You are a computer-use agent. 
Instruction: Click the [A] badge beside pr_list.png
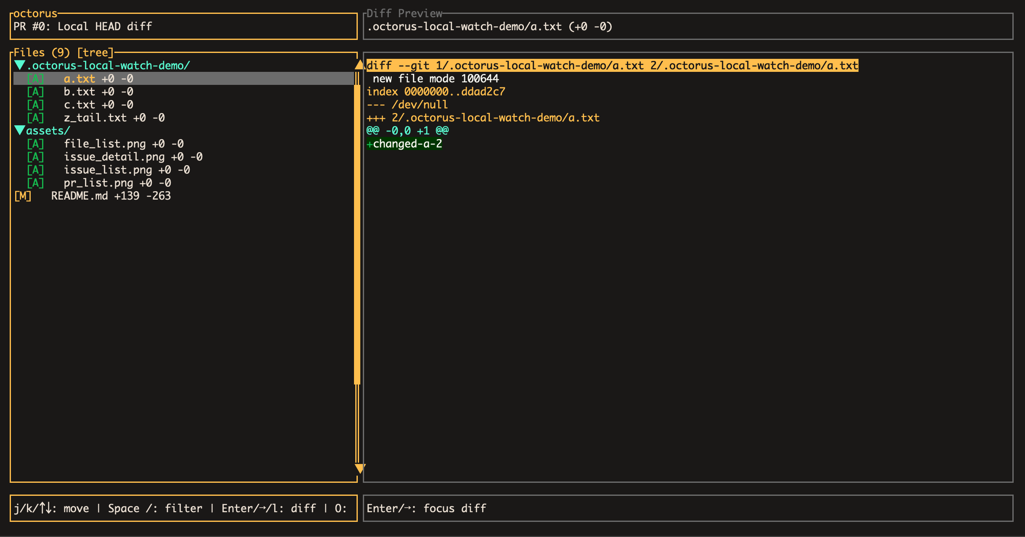[36, 183]
